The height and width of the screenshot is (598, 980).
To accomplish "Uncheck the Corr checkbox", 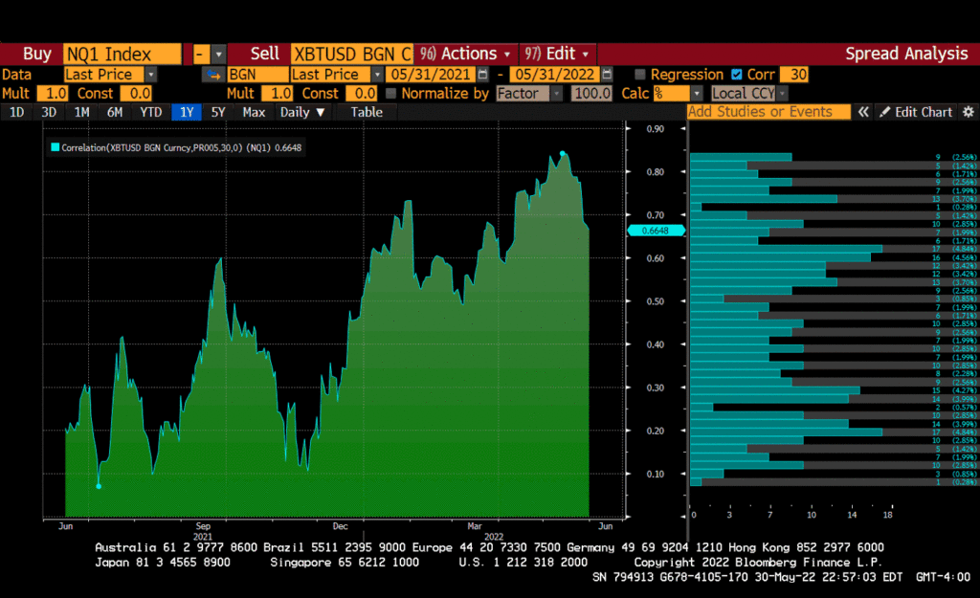I will coord(736,75).
